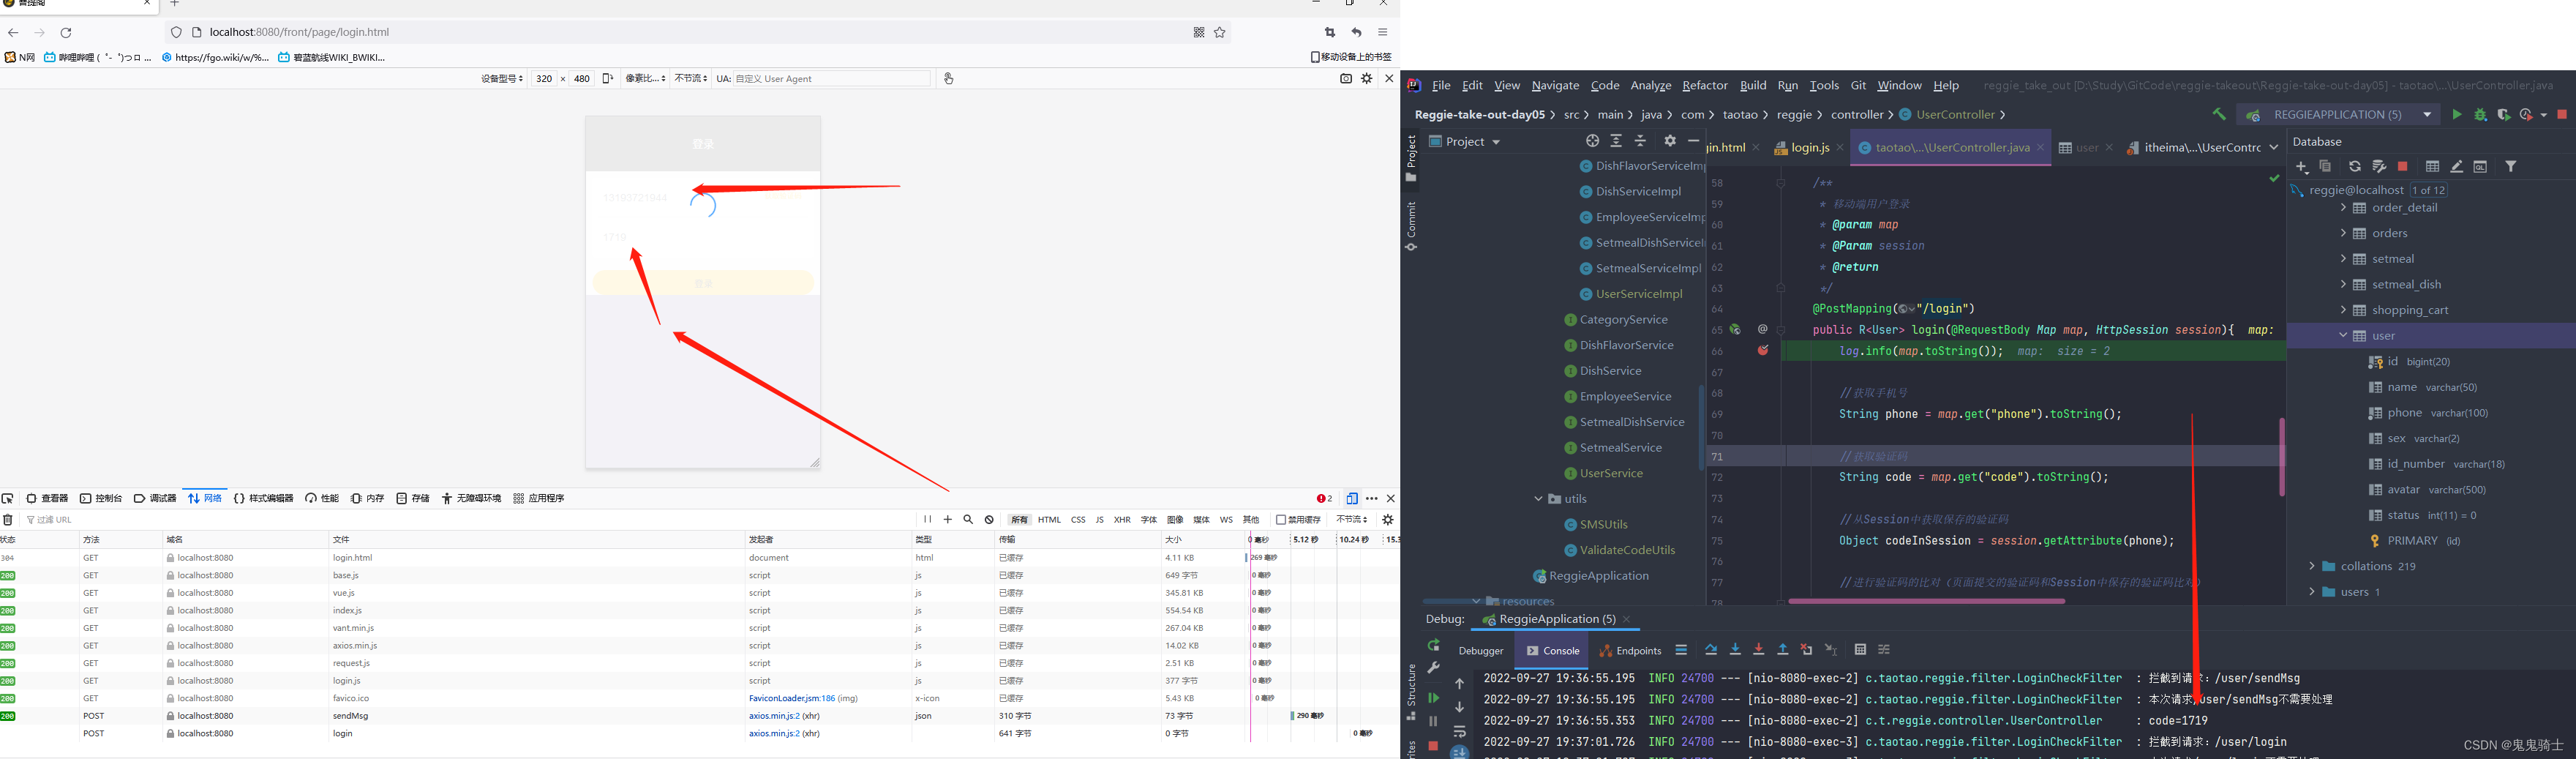Screen dimensions: 2576x759
Task: Open the 设备型号 device dropdown
Action: tap(502, 78)
